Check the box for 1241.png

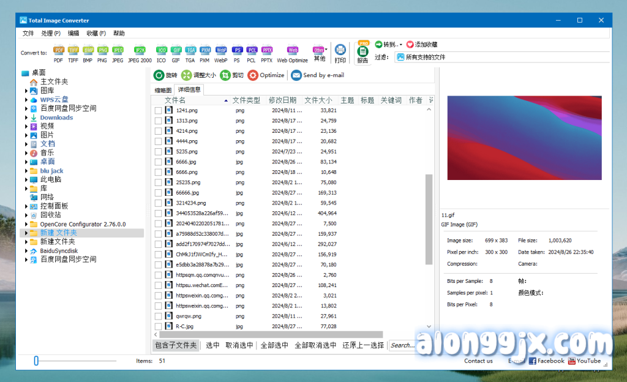point(159,111)
